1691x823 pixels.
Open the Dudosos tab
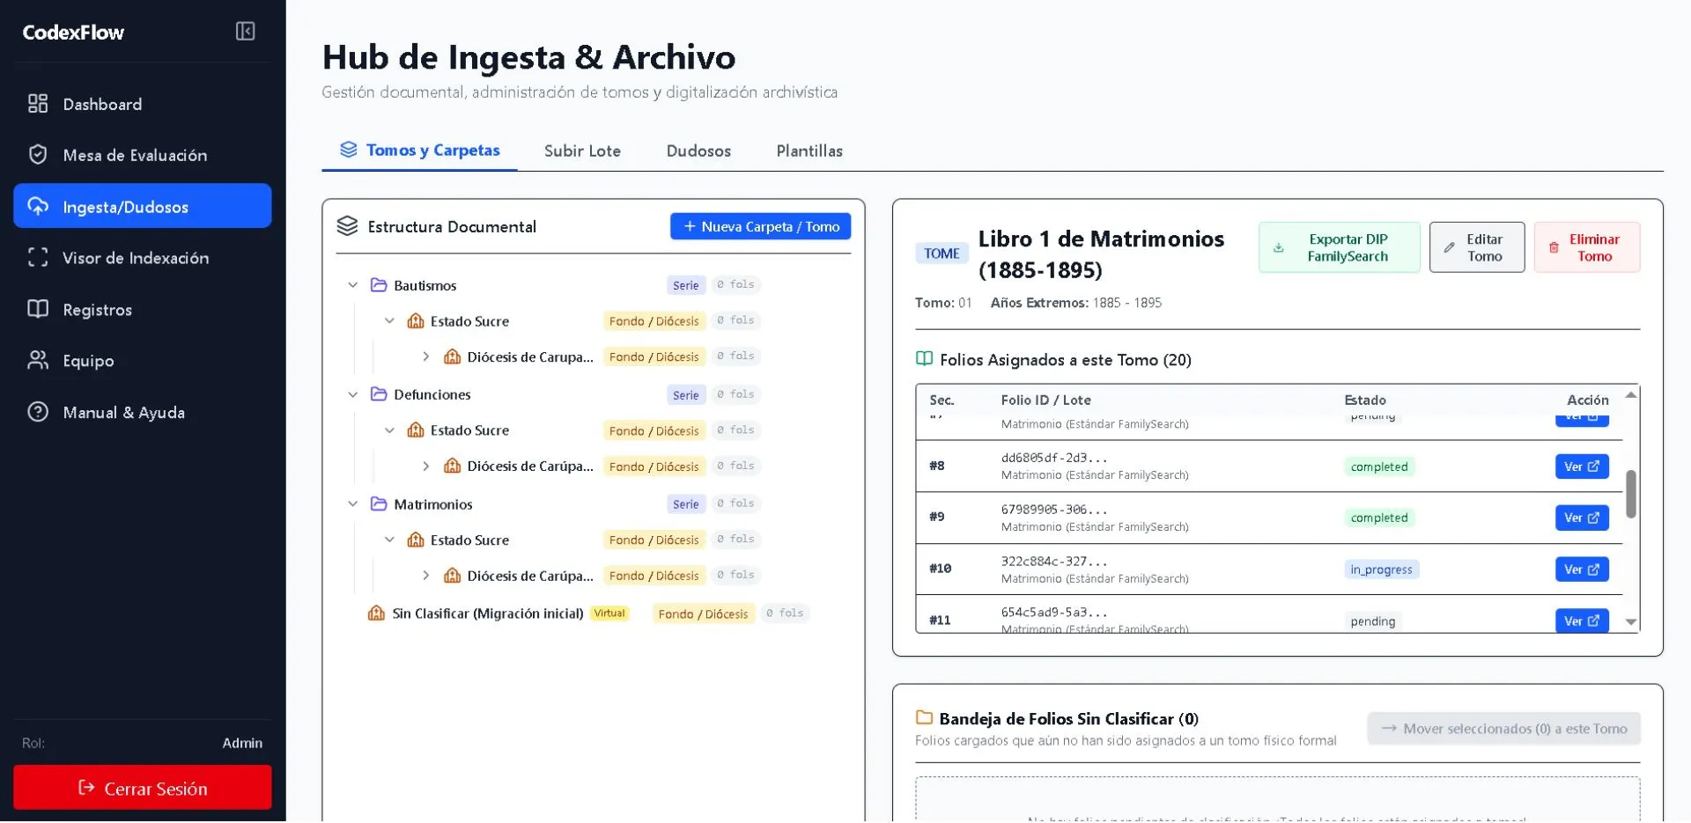698,151
